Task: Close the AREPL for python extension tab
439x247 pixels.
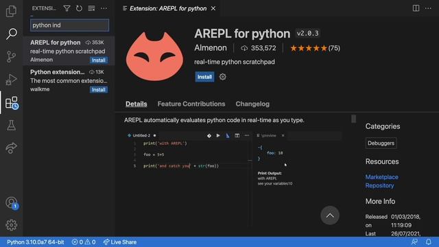Action: [213, 8]
